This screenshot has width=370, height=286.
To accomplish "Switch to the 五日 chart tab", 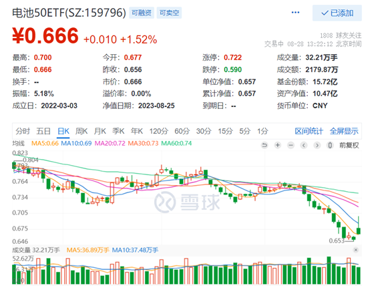I will 43,131.
